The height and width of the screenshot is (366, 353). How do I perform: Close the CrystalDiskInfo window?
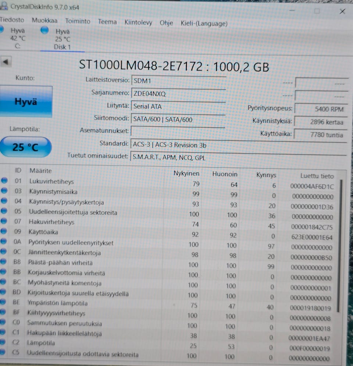[342, 11]
